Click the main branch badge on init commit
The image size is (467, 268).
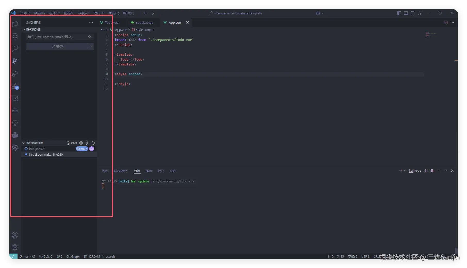click(82, 149)
